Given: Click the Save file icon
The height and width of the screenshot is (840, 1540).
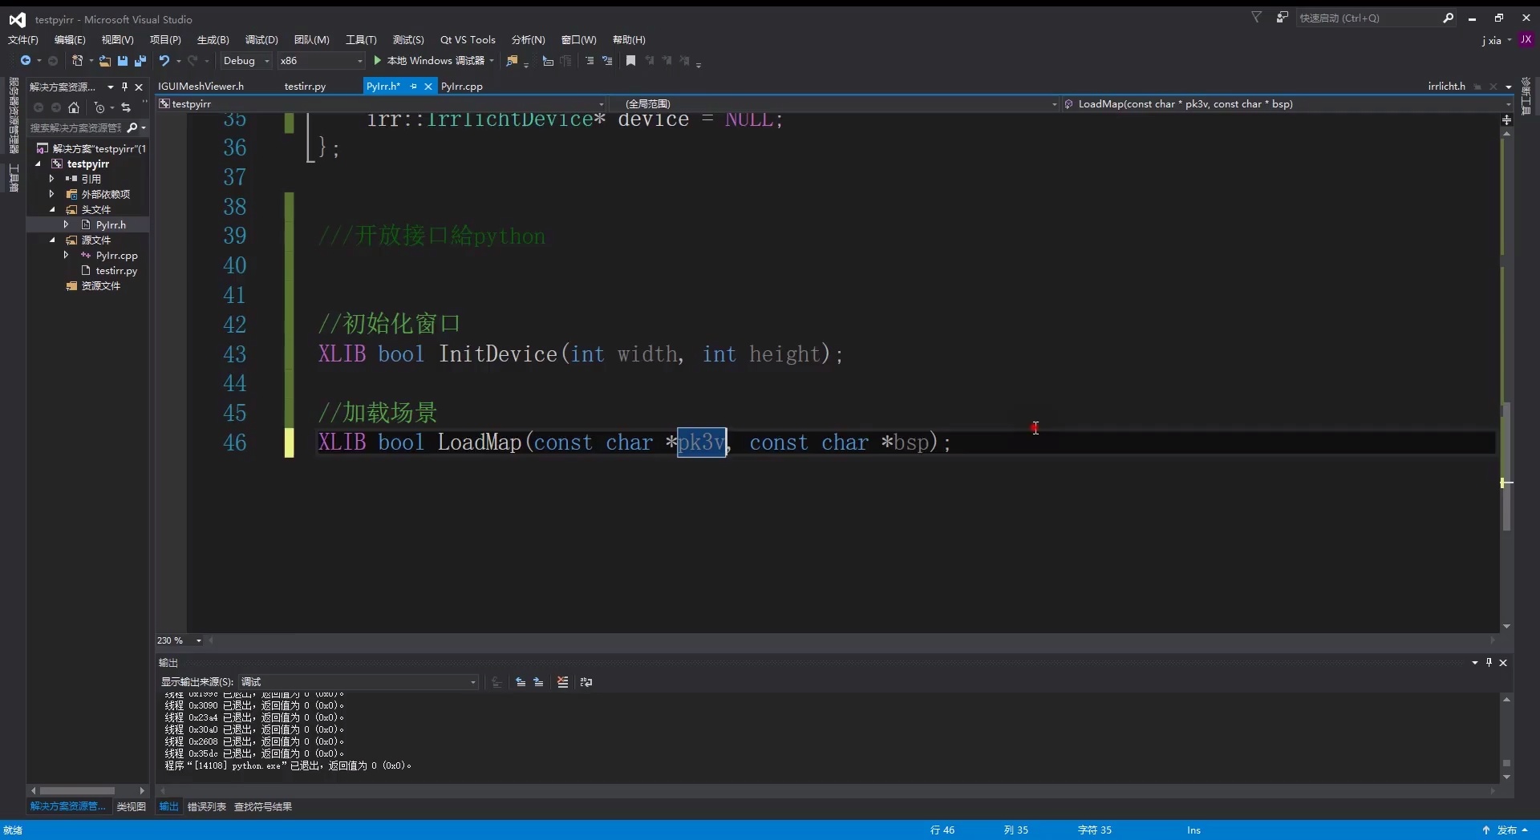Looking at the screenshot, I should (x=122, y=61).
